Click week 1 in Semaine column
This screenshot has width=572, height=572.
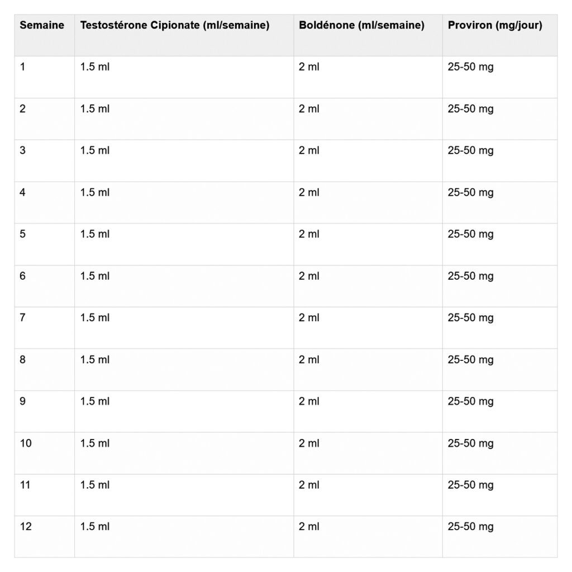pyautogui.click(x=23, y=67)
